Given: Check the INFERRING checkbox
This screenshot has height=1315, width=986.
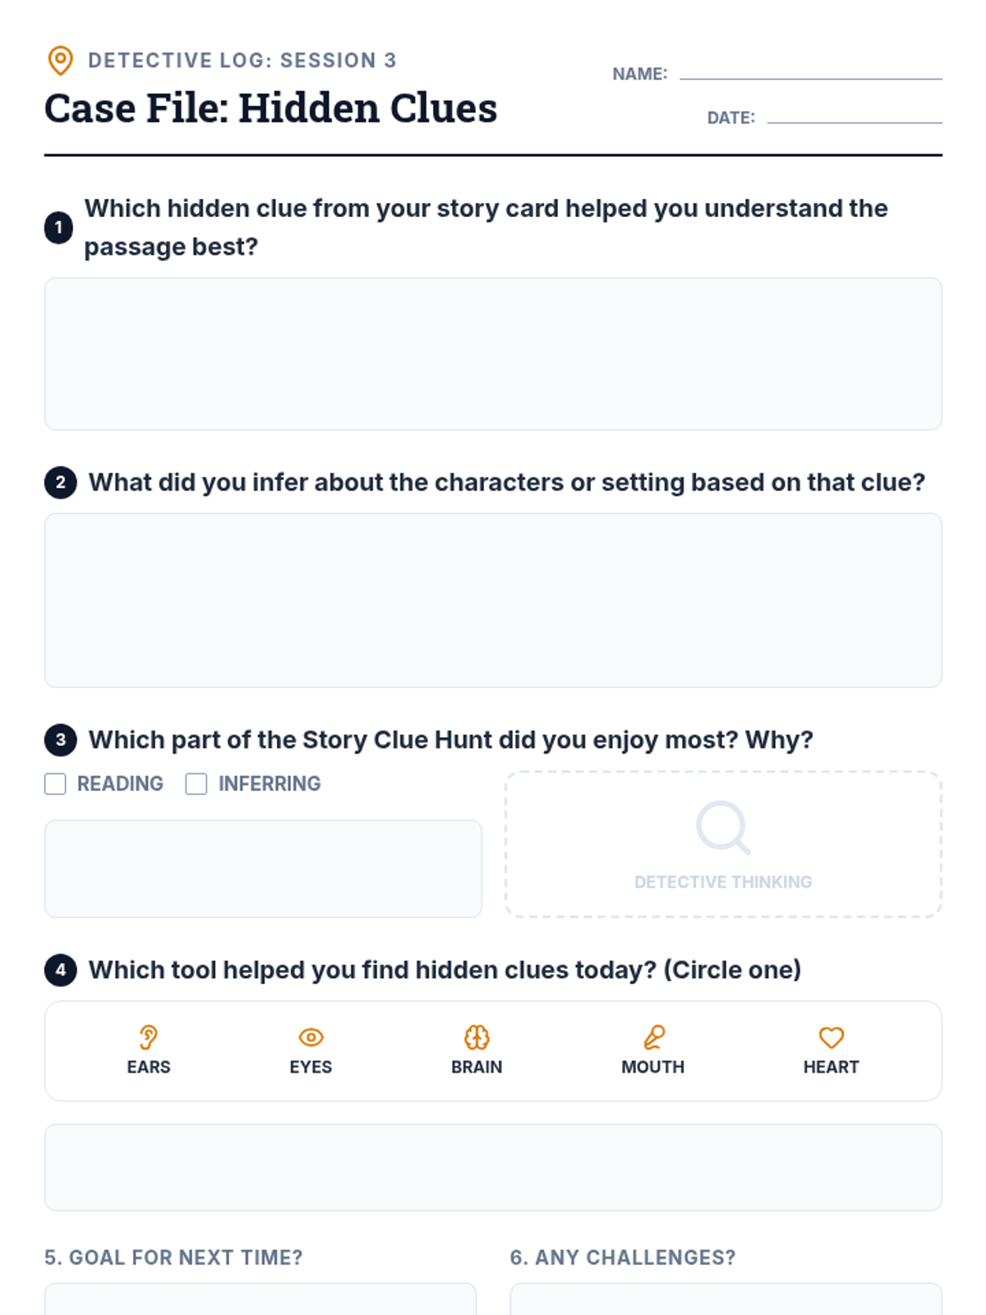Looking at the screenshot, I should [x=196, y=784].
